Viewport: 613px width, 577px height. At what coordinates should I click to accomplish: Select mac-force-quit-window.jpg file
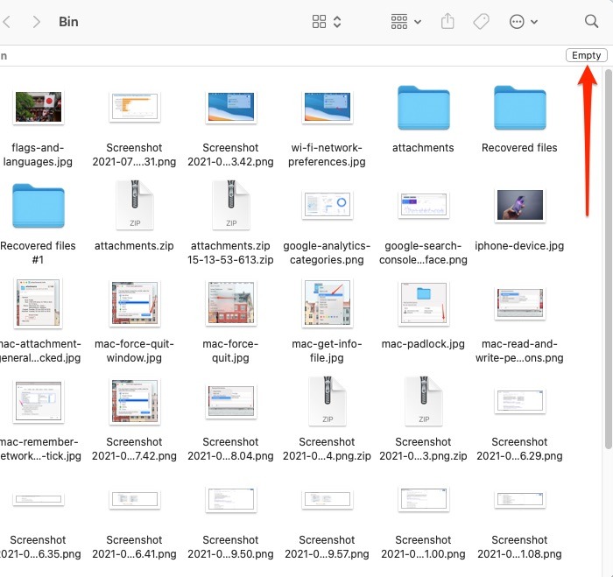pos(135,303)
